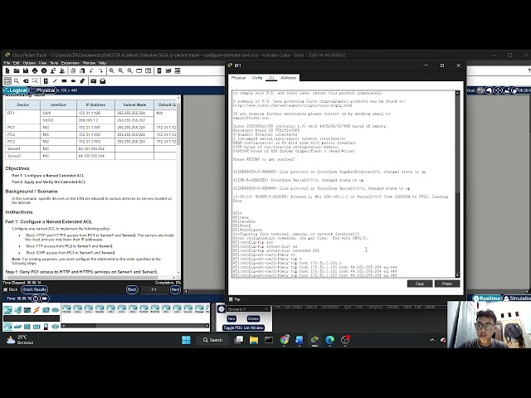Click the Power Cycle Devices icon
The height and width of the screenshot is (398, 531).
pos(36,298)
